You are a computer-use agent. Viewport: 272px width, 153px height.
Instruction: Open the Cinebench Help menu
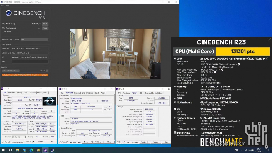click(7, 6)
